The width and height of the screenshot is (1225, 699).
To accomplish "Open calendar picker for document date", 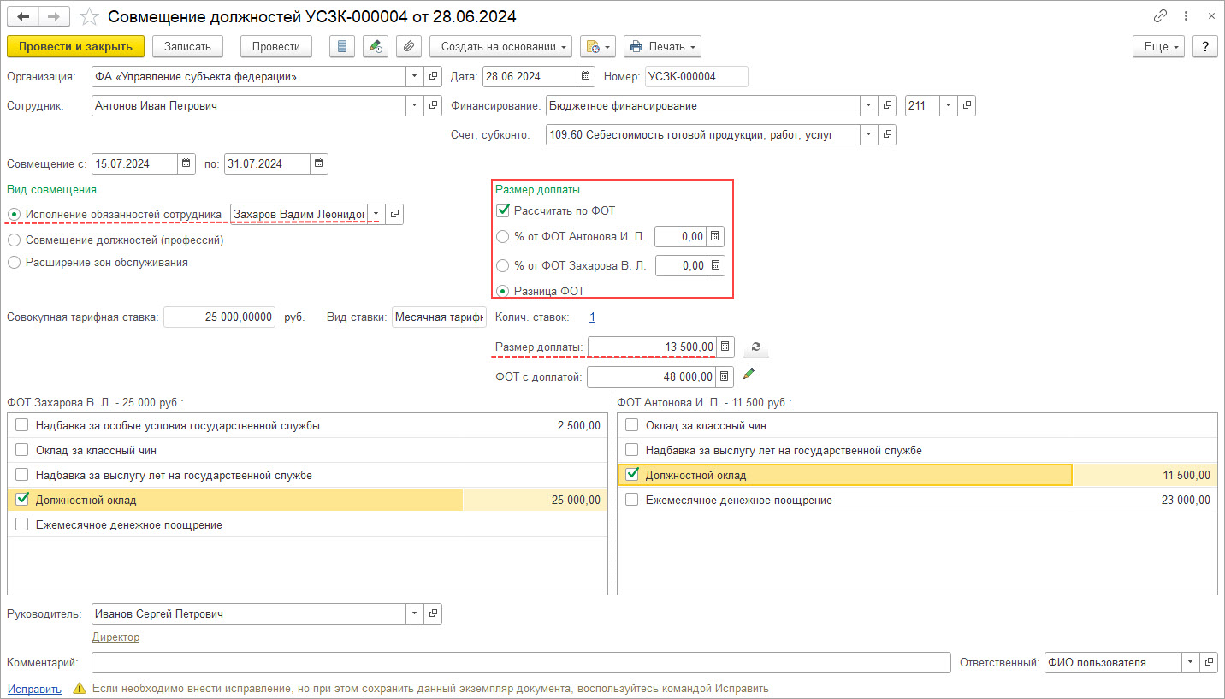I will [586, 77].
